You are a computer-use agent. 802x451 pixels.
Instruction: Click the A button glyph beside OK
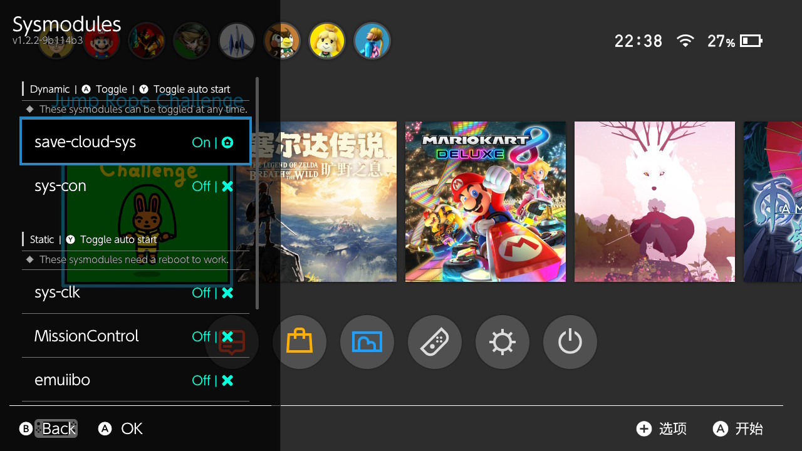pyautogui.click(x=105, y=428)
